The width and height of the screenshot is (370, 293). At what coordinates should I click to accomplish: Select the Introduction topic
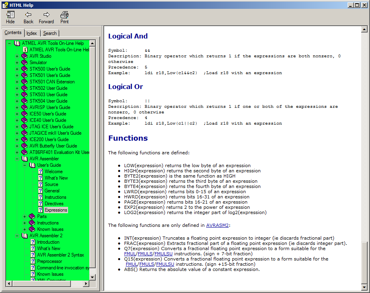tap(48, 242)
